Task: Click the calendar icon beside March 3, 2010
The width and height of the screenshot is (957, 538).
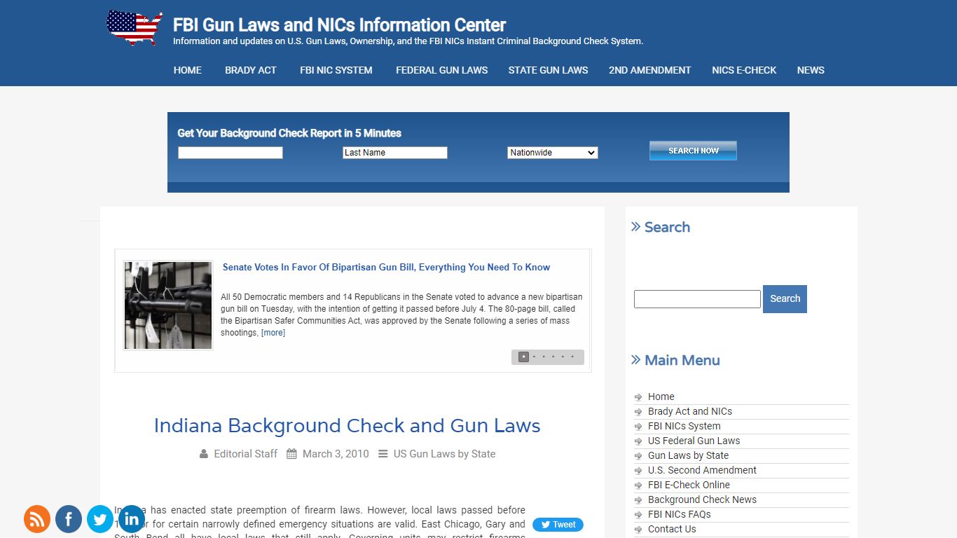Action: pyautogui.click(x=292, y=454)
